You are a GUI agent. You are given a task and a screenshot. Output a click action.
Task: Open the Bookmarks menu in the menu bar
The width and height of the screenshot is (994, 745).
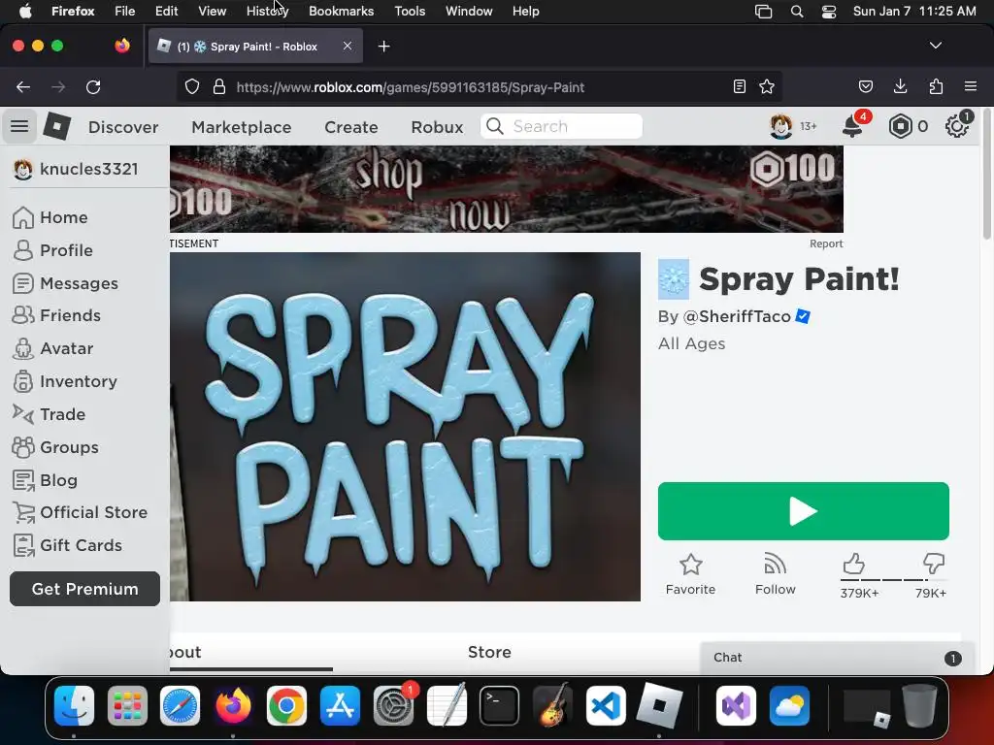341,11
